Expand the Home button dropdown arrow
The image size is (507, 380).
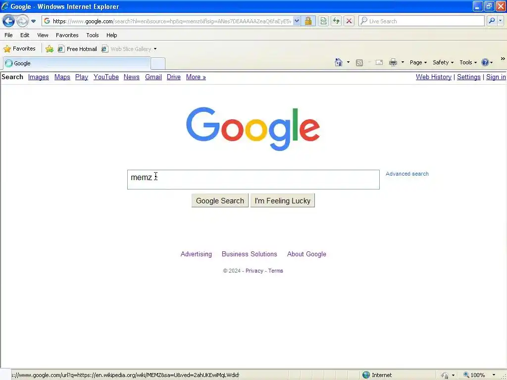tap(348, 62)
